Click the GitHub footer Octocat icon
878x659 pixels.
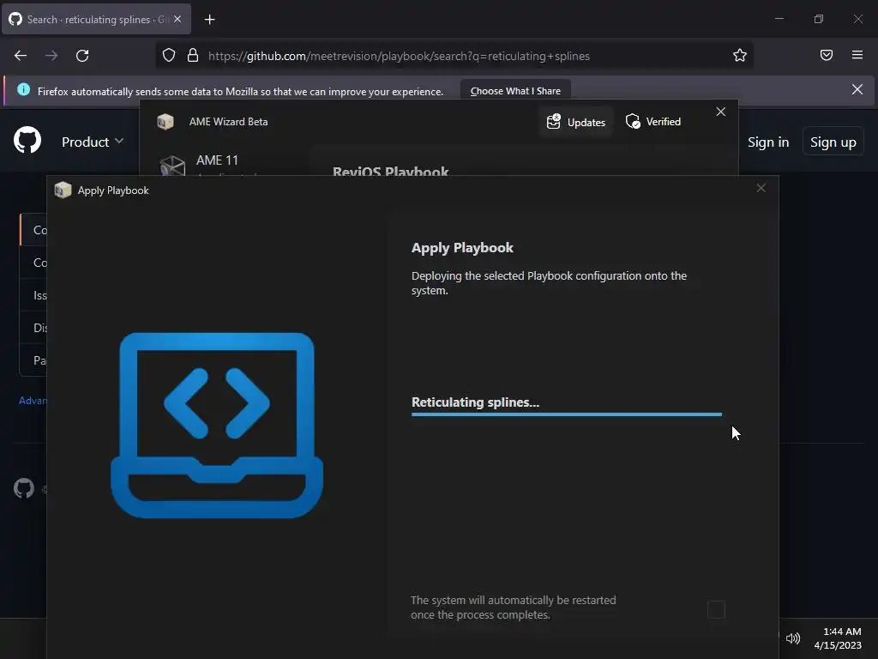point(23,488)
